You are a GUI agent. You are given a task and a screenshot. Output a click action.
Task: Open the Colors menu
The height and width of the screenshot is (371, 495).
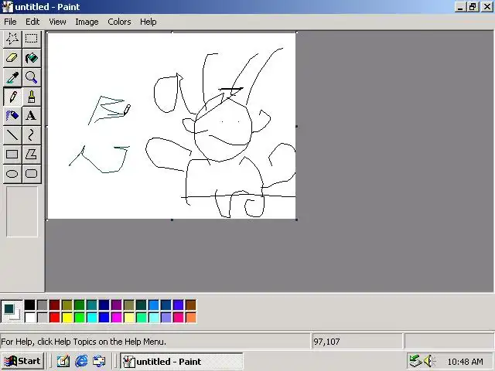[x=119, y=22]
